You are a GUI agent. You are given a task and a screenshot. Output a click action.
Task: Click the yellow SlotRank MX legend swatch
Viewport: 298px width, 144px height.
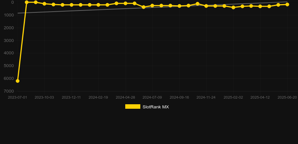133,106
